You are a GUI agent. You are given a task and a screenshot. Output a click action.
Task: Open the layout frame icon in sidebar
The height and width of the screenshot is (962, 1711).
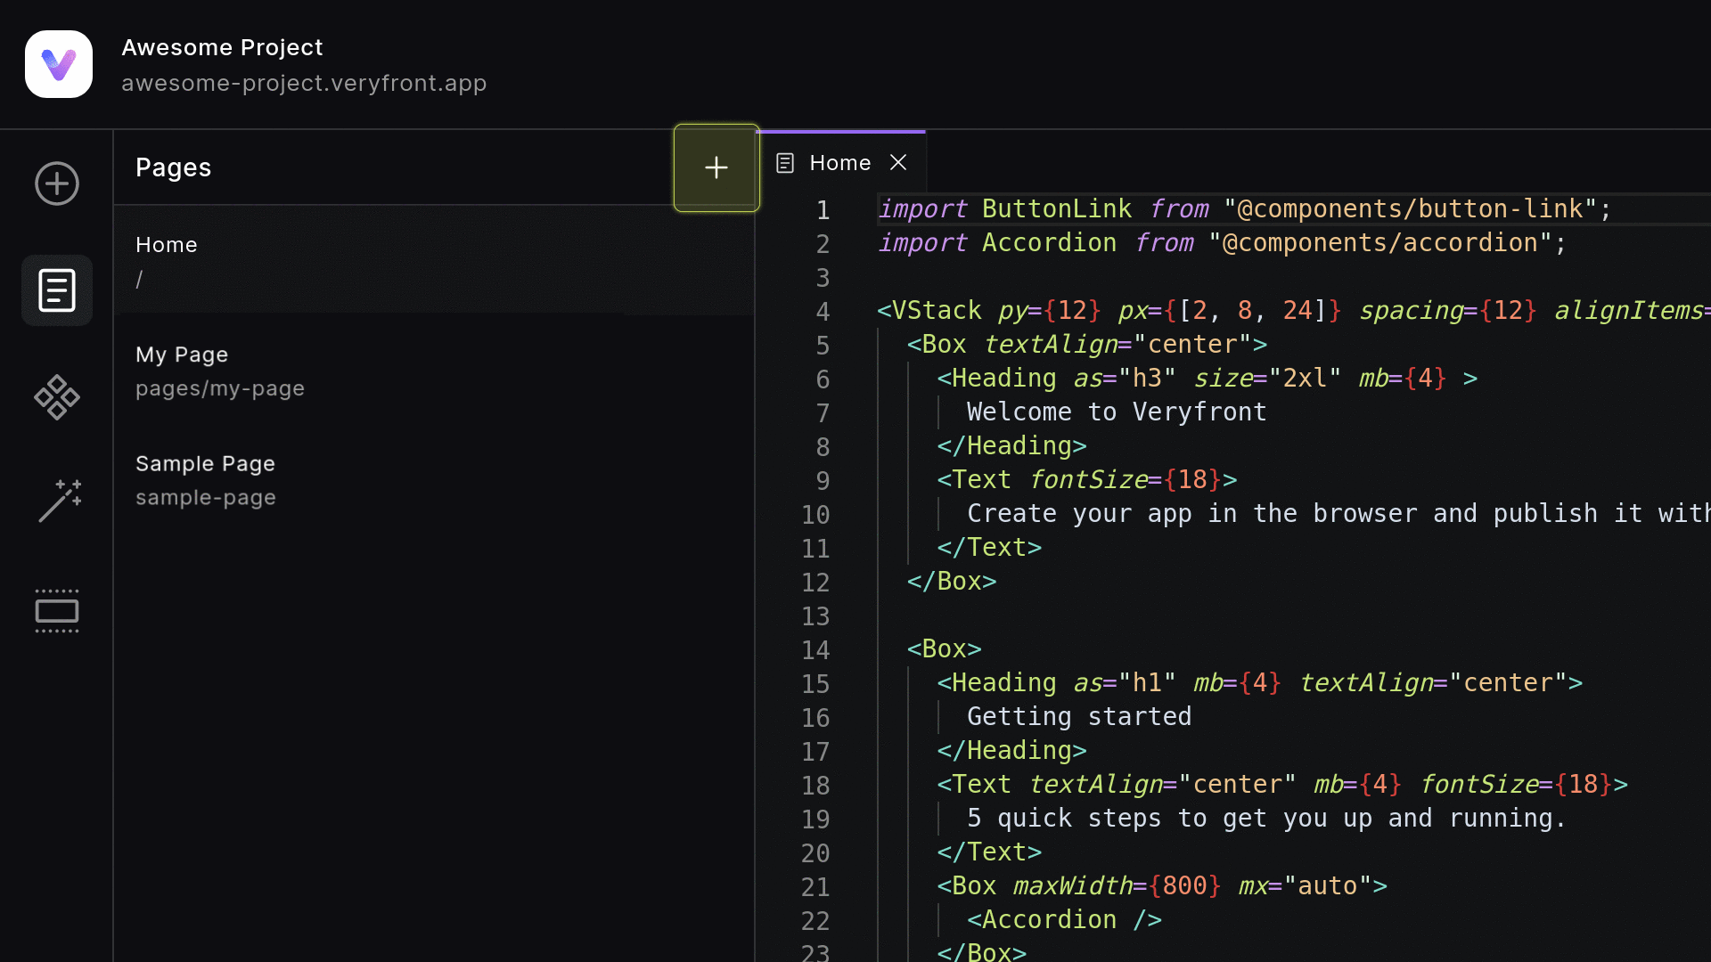click(57, 611)
